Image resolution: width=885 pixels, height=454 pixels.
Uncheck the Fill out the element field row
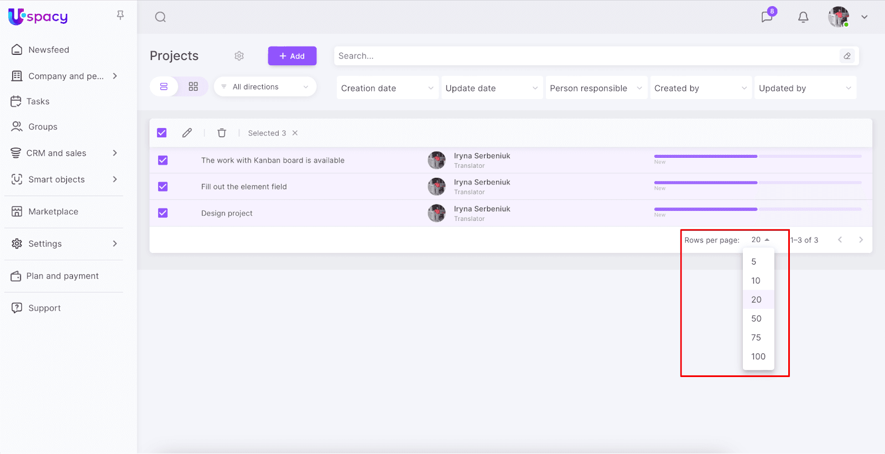click(x=163, y=187)
